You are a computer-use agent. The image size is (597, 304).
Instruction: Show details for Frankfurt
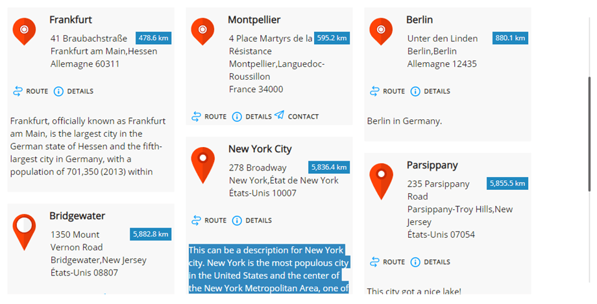[x=73, y=91]
